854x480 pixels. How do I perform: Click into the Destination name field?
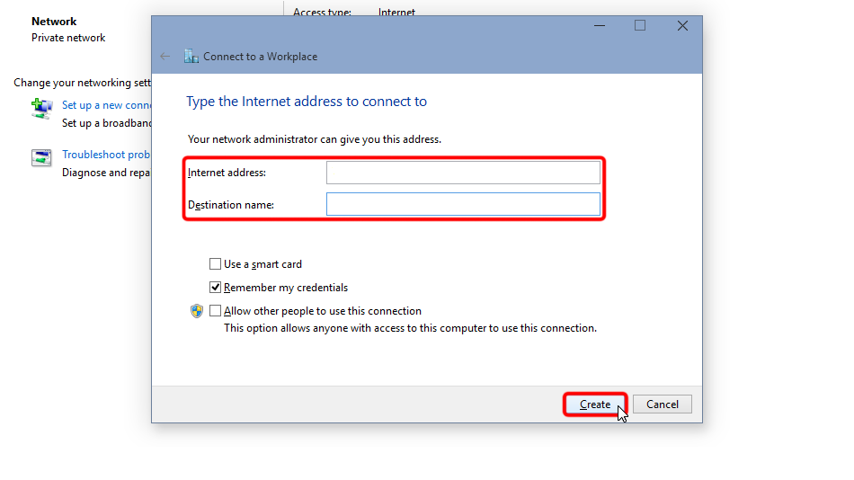(x=462, y=205)
